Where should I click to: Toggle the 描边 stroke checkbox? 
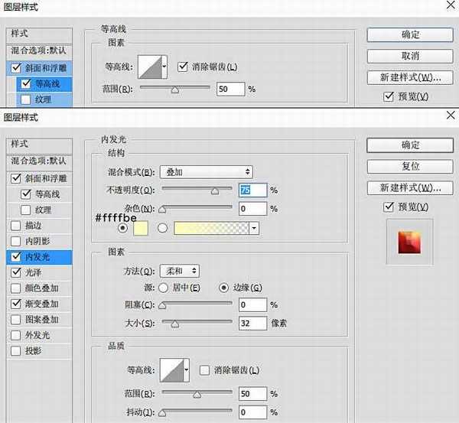[17, 226]
